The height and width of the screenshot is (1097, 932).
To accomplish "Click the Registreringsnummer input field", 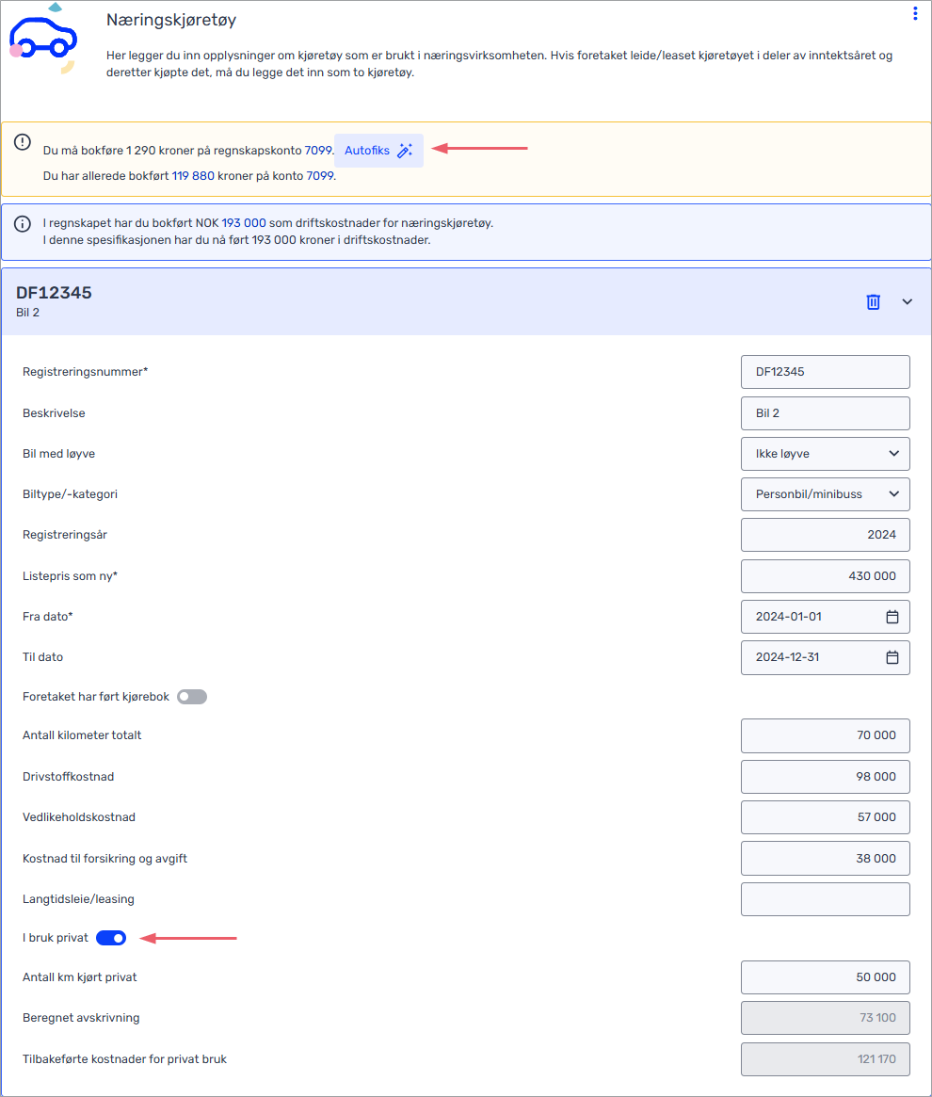I will (825, 372).
